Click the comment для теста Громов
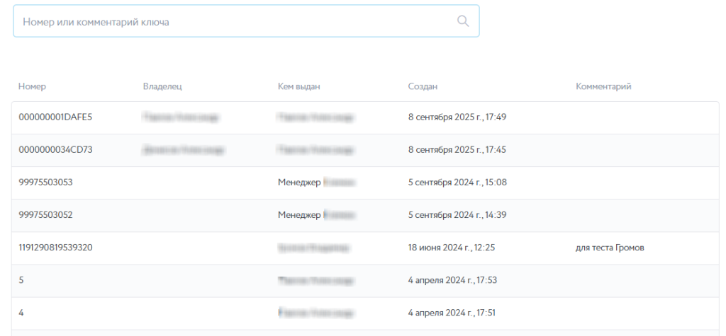 (610, 248)
